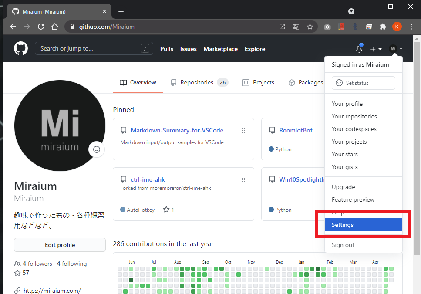Click the set status smiley on avatar
Image resolution: width=421 pixels, height=294 pixels.
click(x=97, y=149)
